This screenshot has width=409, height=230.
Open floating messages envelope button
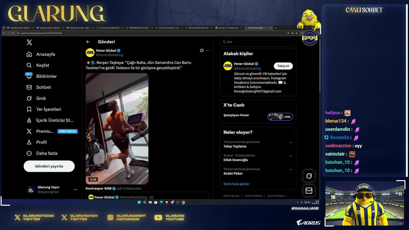(309, 191)
